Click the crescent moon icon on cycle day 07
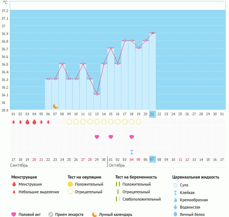The height and width of the screenshot is (217, 229). coord(55,106)
